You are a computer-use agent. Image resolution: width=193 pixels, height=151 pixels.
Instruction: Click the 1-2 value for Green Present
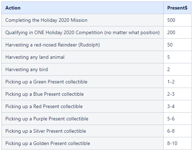click(x=171, y=82)
